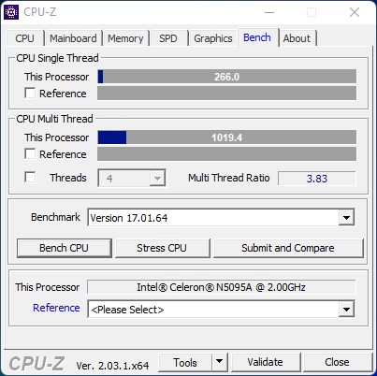Click the Stress CPU button
Image resolution: width=377 pixels, height=376 pixels.
[x=162, y=248]
